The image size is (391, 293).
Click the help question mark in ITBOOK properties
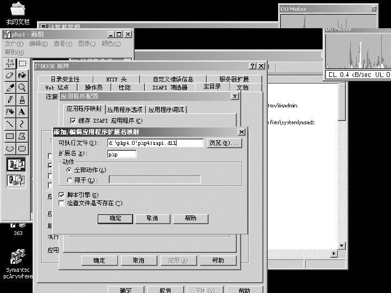253,66
